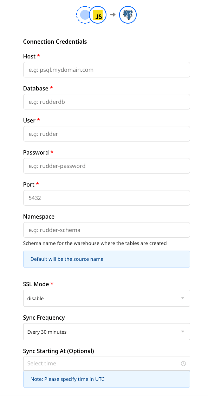Click the required asterisk next to Password

(52, 151)
